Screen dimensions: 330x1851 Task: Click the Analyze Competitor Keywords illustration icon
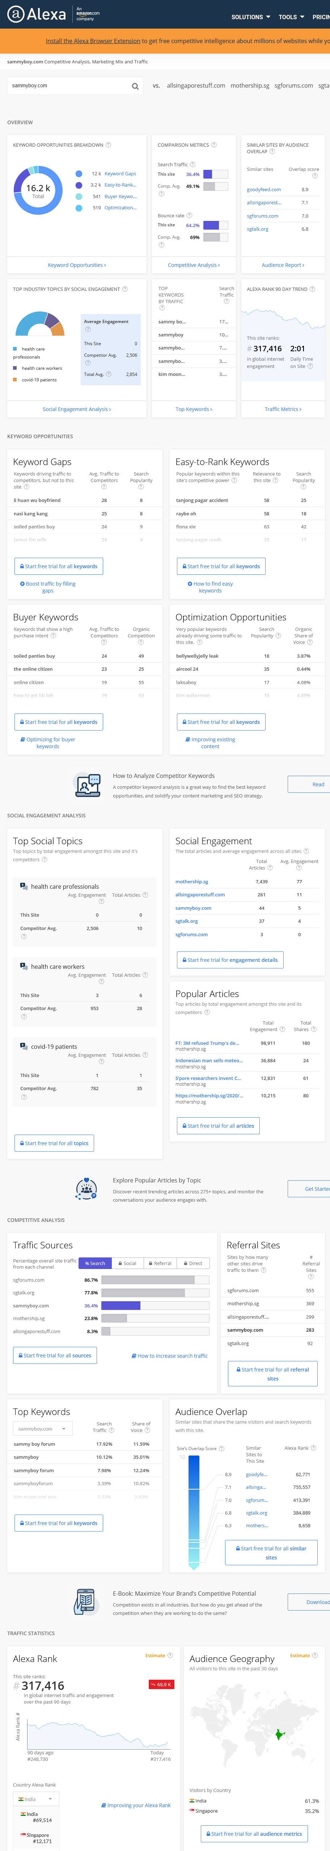coord(88,785)
